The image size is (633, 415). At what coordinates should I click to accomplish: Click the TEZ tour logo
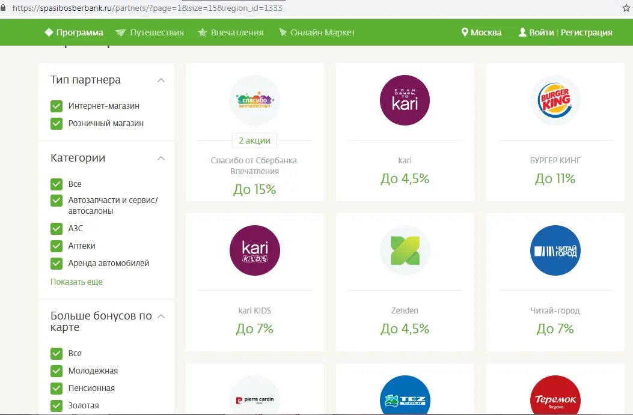pos(405,395)
